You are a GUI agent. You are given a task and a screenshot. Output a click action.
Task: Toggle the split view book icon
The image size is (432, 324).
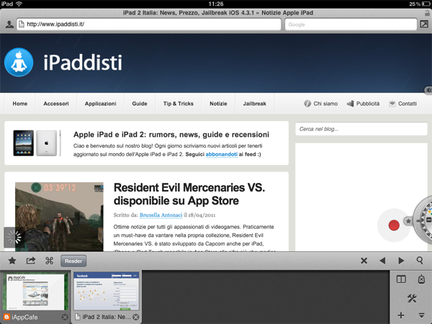401,279
